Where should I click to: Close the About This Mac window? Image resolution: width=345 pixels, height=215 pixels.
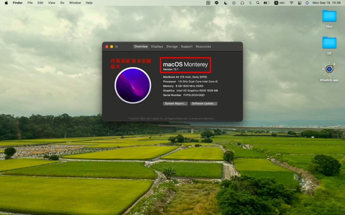click(x=107, y=46)
